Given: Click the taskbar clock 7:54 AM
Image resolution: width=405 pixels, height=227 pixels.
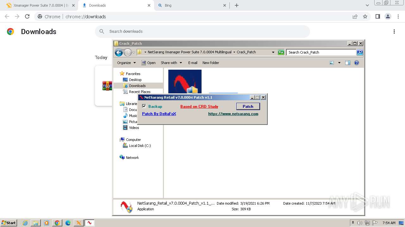Looking at the screenshot, I should [x=389, y=223].
